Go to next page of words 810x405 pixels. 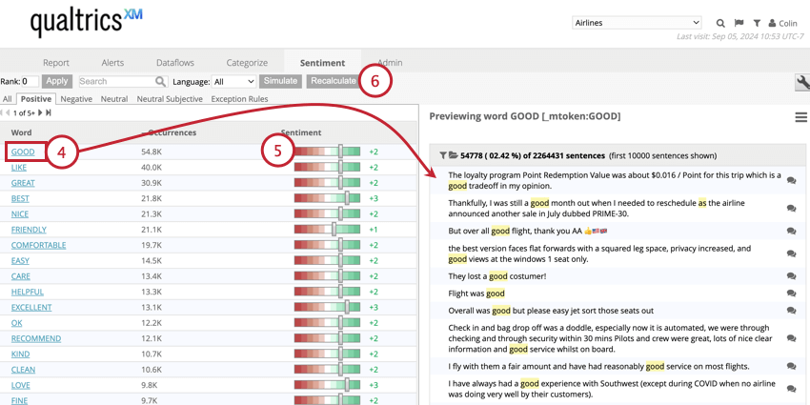point(42,113)
